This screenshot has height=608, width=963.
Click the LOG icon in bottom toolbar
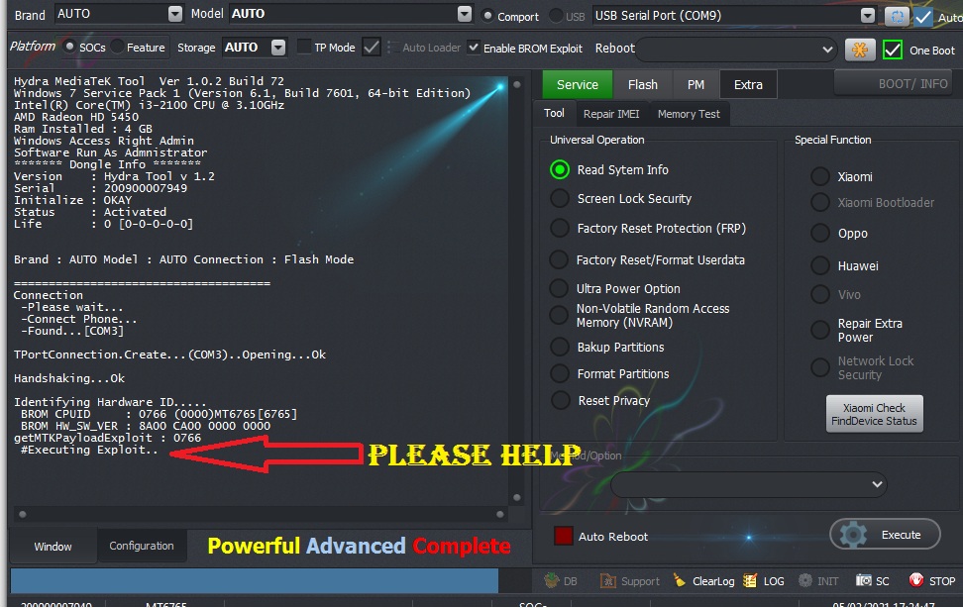[x=750, y=580]
